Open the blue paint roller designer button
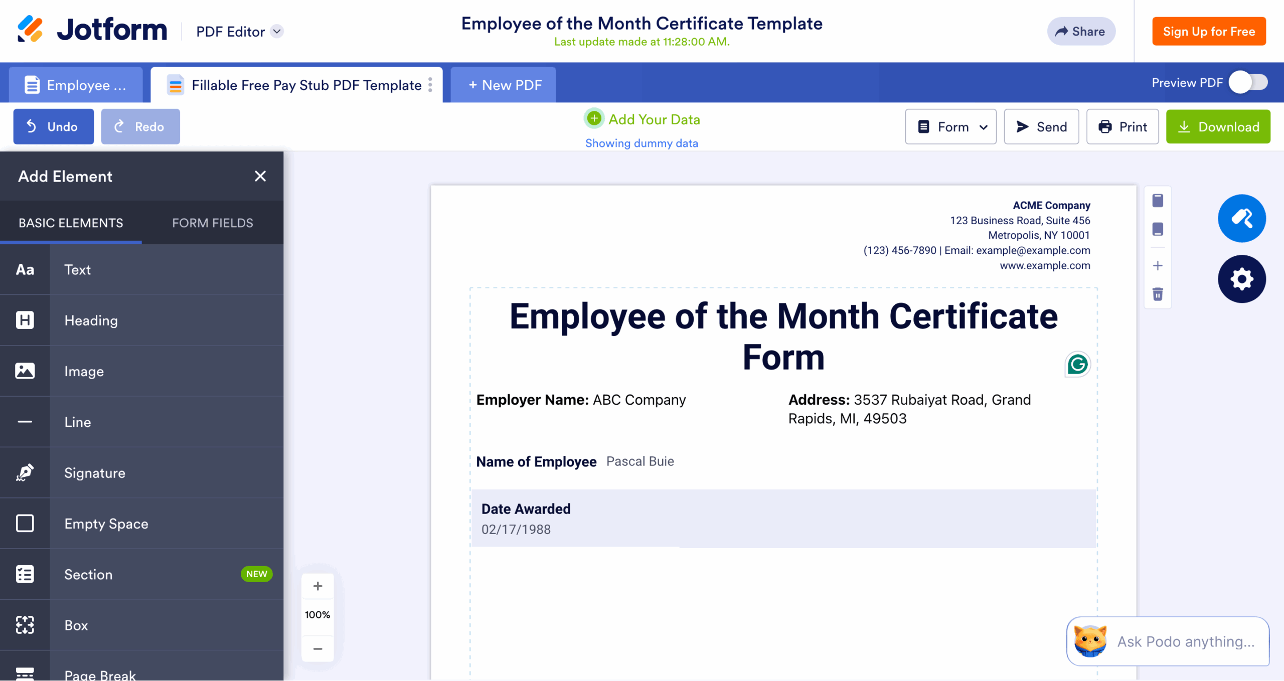This screenshot has width=1284, height=681. point(1241,218)
